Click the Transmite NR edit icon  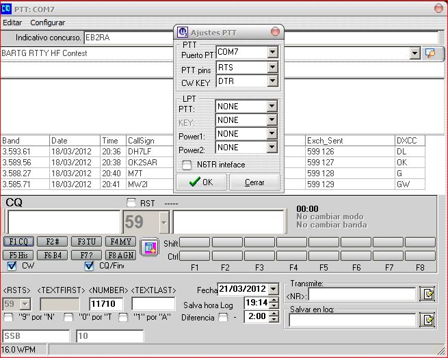coord(427,294)
